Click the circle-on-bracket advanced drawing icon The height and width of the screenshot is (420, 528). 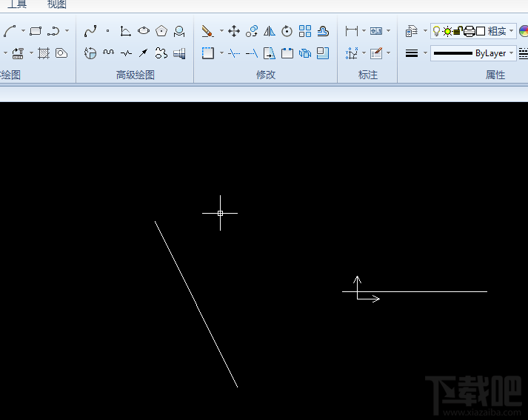pos(179,31)
